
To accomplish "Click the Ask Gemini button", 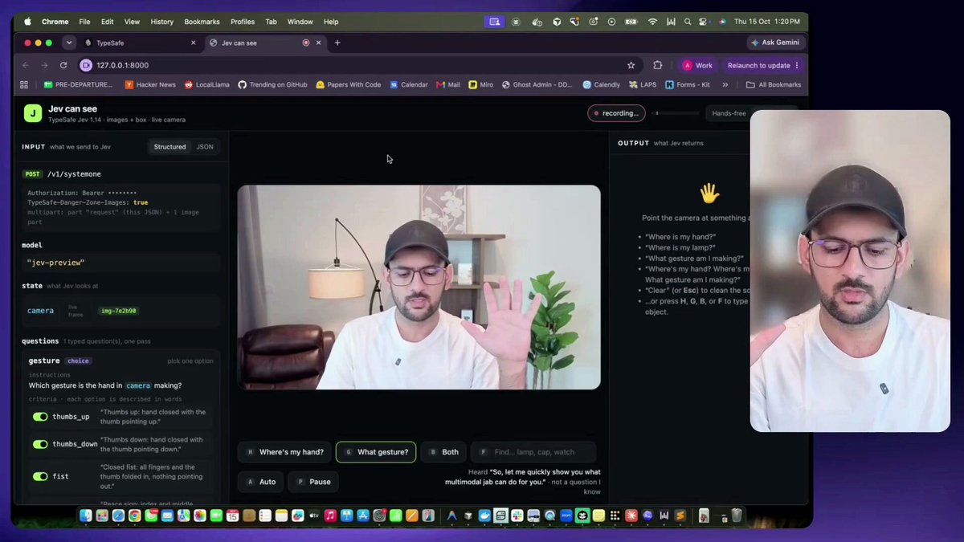I will [x=774, y=43].
